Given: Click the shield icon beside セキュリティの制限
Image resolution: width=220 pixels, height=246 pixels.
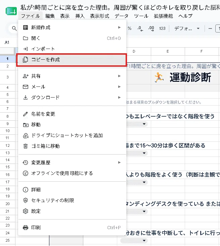Looking at the screenshot, I should click(x=26, y=200).
